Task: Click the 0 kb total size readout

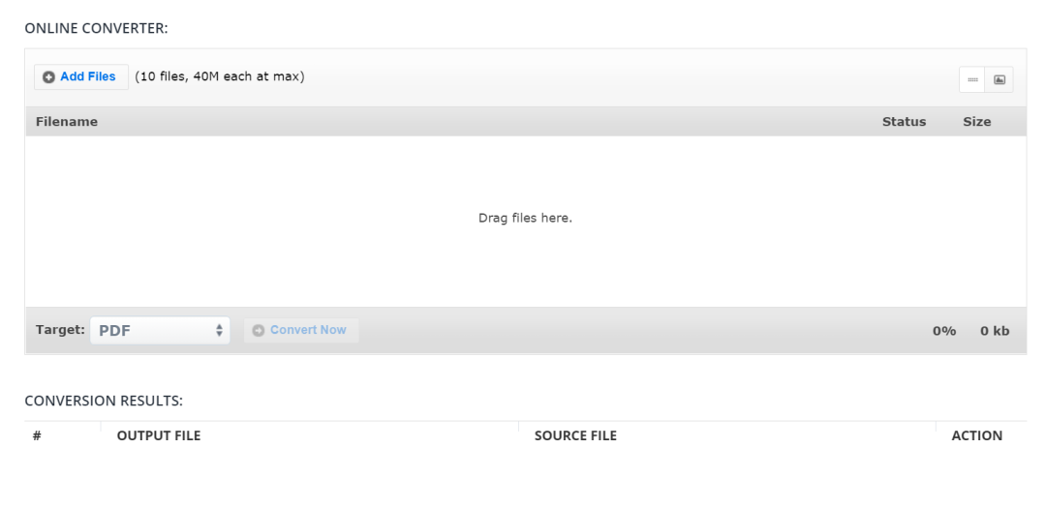Action: (x=995, y=331)
